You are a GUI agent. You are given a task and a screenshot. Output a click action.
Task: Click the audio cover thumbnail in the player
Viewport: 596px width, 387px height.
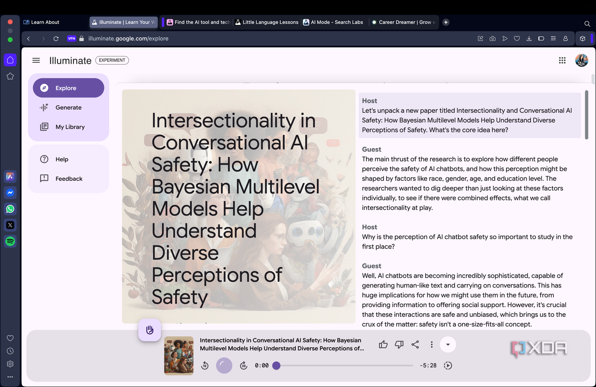[179, 356]
